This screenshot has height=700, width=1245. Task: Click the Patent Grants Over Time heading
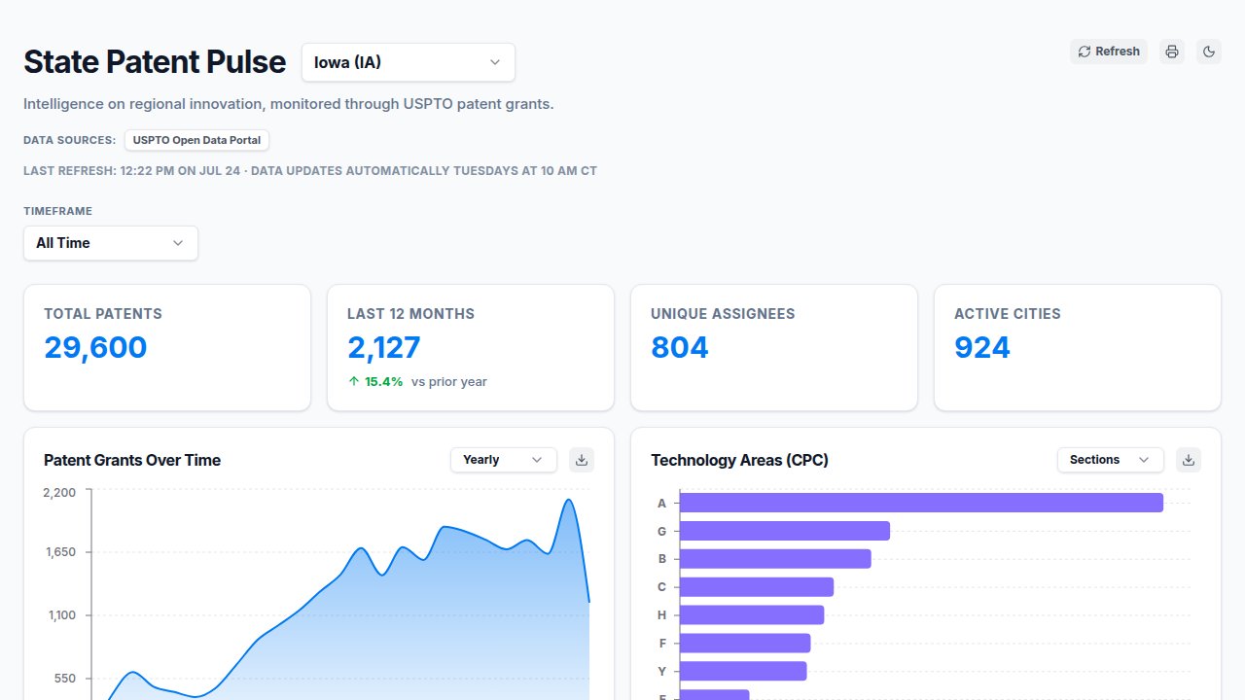click(x=132, y=461)
